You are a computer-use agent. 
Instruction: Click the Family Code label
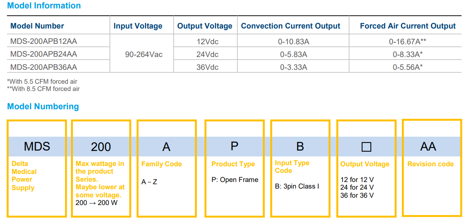[x=162, y=164]
